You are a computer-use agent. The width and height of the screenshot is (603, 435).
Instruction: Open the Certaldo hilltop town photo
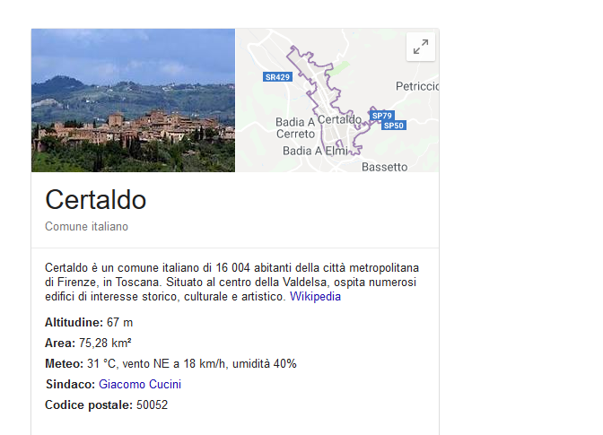(133, 100)
